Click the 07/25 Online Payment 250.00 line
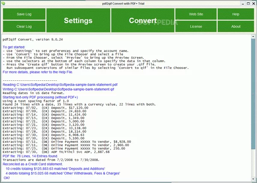Image resolution: width=257 pixels, height=183 pixels. point(64,148)
